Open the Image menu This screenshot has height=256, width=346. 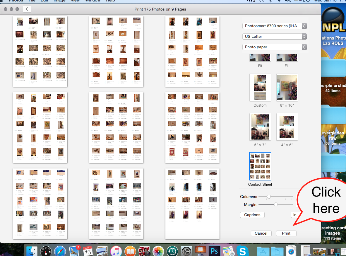[60, 1]
